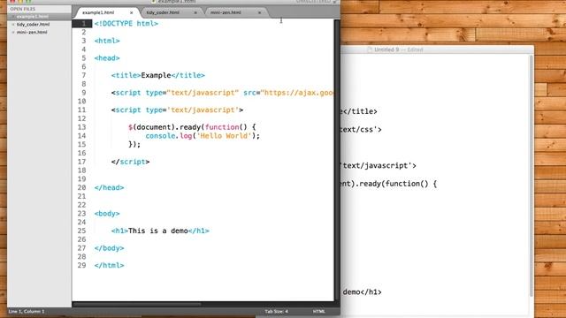Click the closing </script> tag on line 17
The width and height of the screenshot is (566, 318).
130,162
